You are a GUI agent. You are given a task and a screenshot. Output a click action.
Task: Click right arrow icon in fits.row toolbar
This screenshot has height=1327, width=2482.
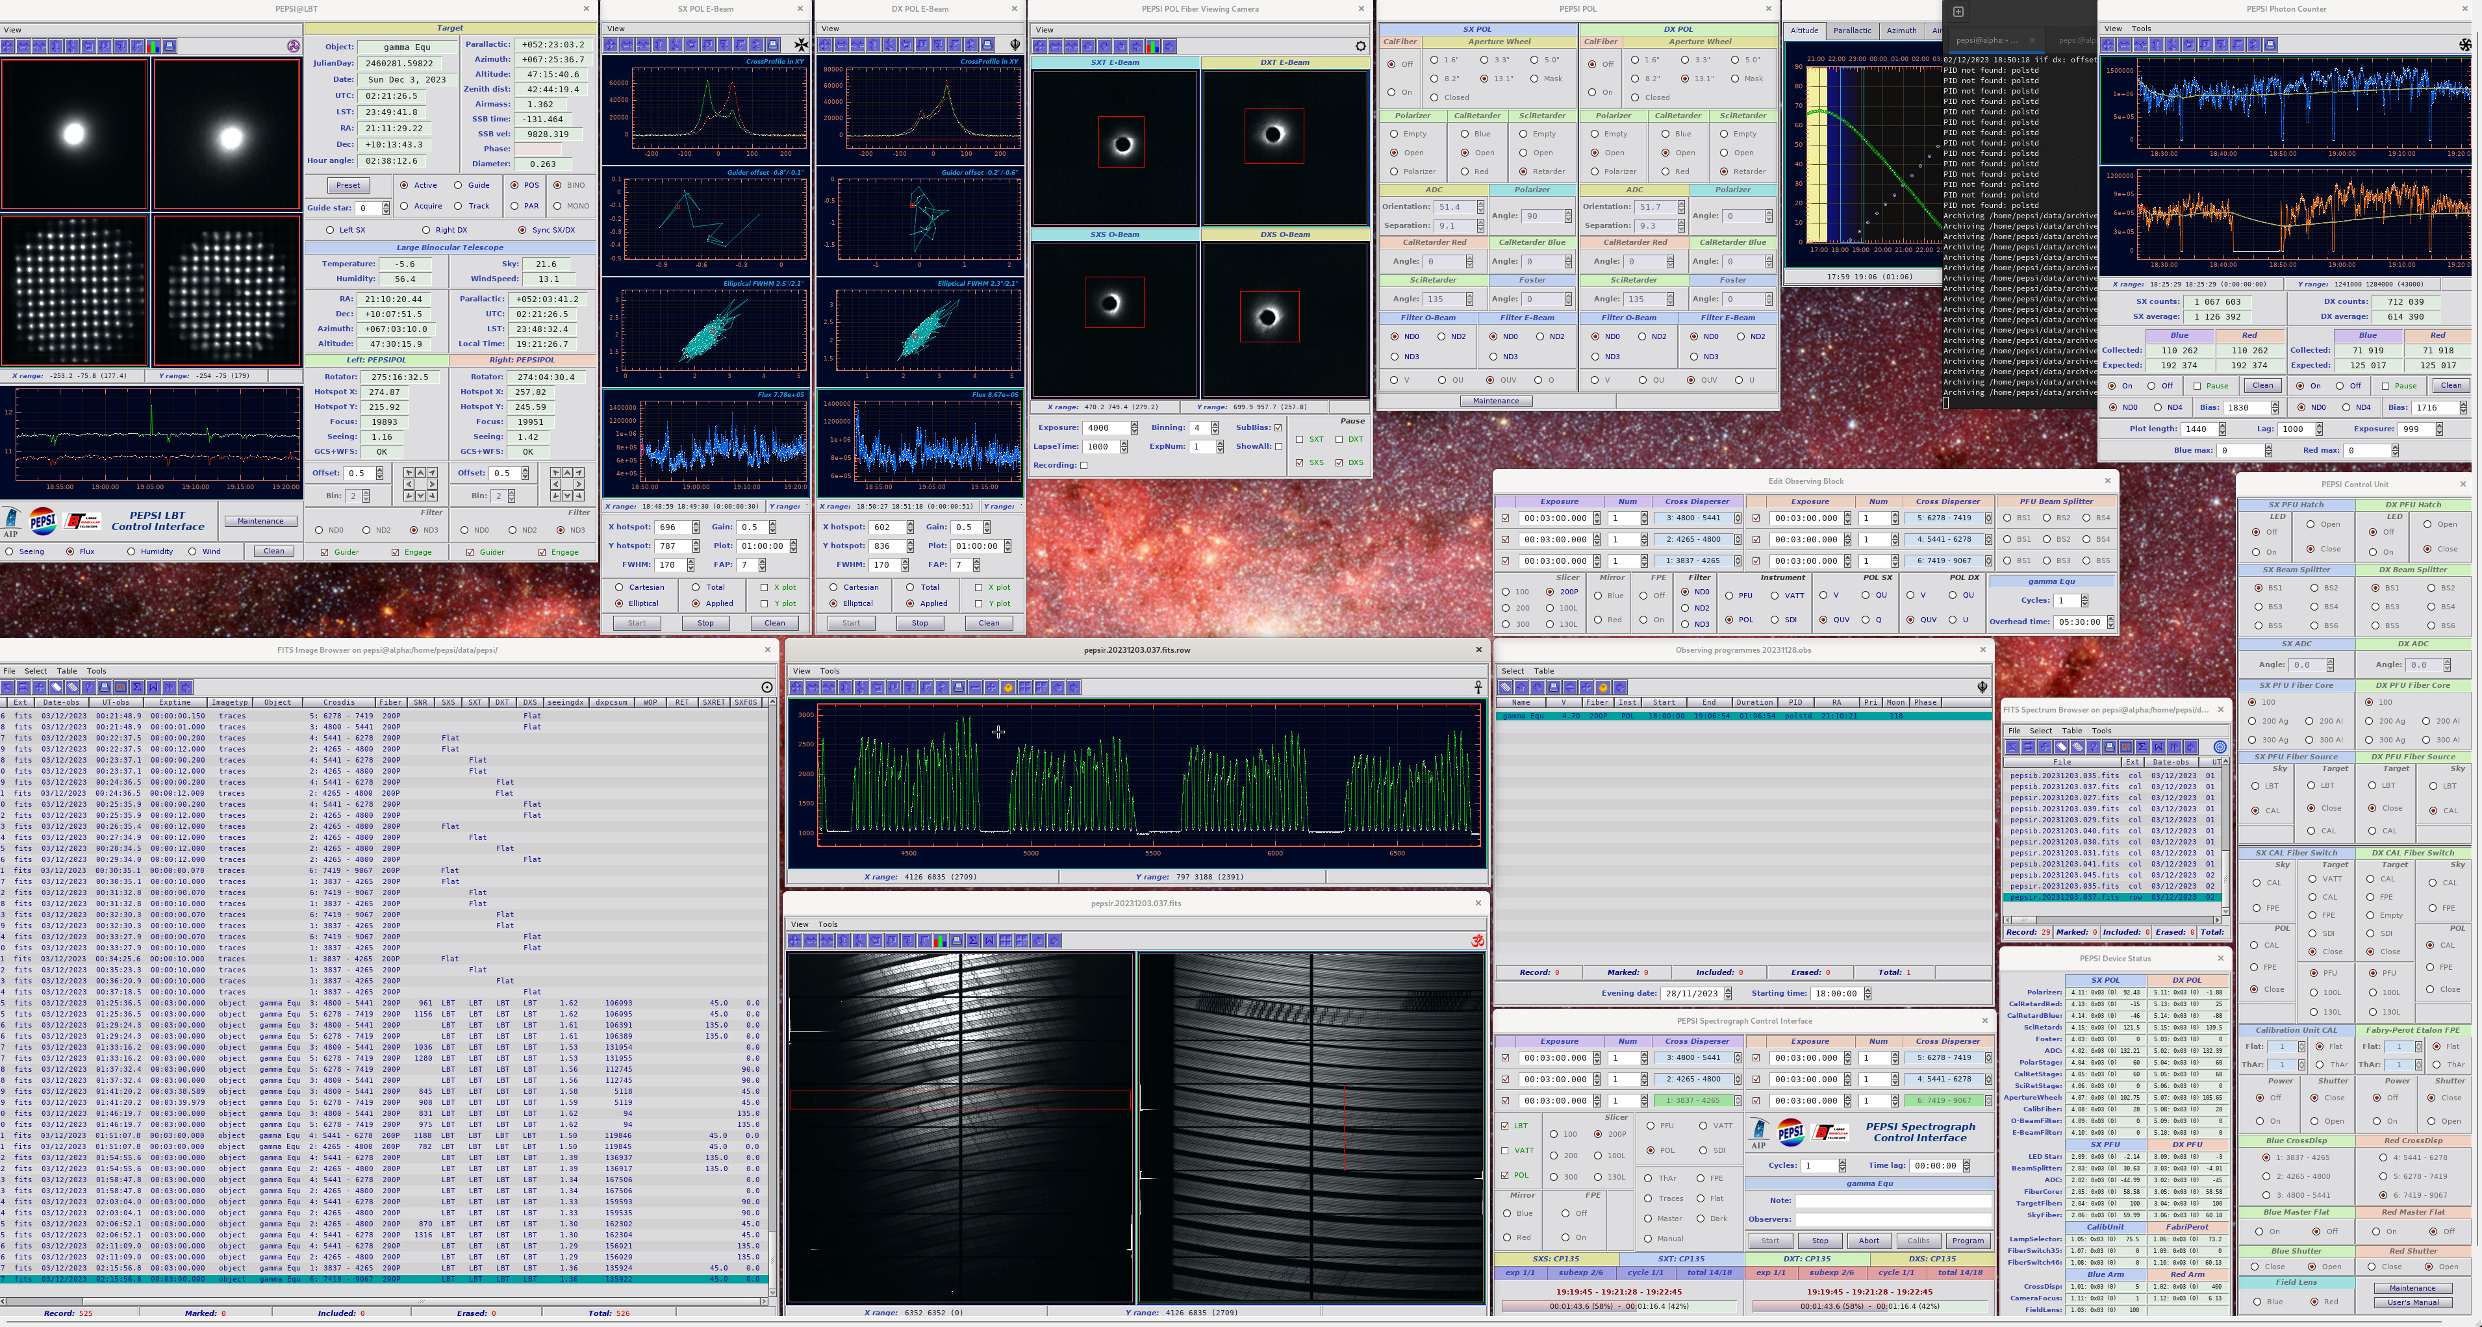coord(1073,687)
